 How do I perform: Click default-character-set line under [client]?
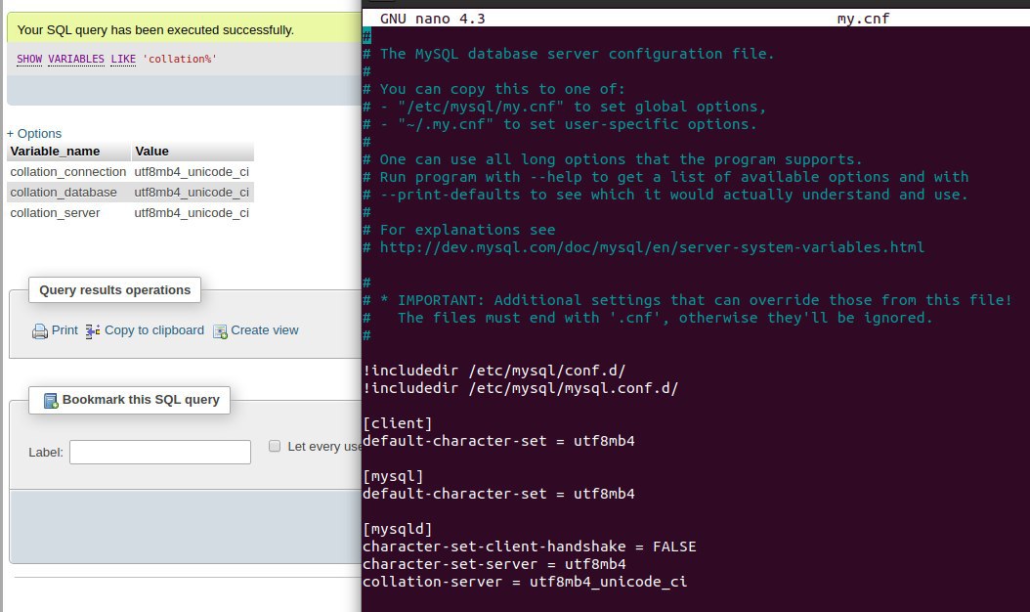pos(498,441)
